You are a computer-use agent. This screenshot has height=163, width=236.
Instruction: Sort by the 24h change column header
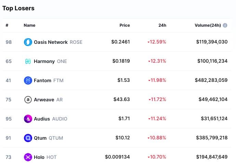162,25
